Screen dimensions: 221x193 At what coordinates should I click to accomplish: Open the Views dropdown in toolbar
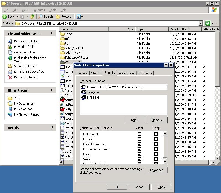pyautogui.click(x=80, y=17)
